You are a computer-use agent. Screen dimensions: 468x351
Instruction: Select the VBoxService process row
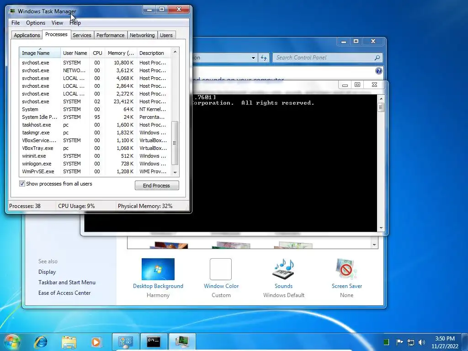pyautogui.click(x=95, y=140)
